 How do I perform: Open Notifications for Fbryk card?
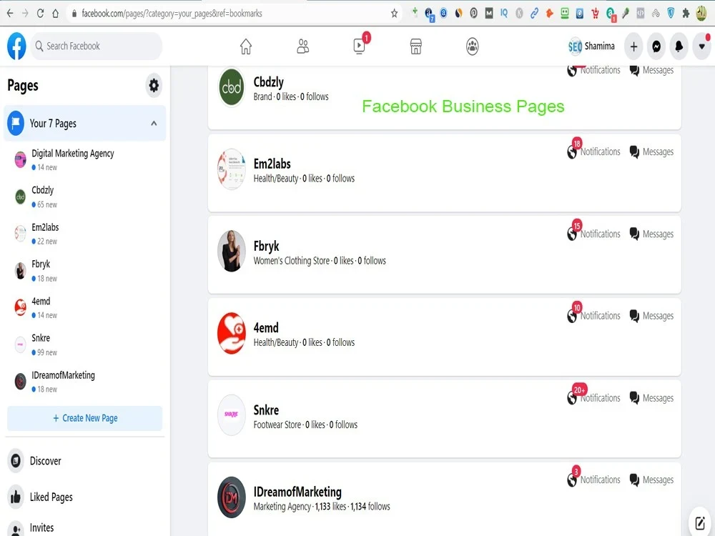pos(593,234)
